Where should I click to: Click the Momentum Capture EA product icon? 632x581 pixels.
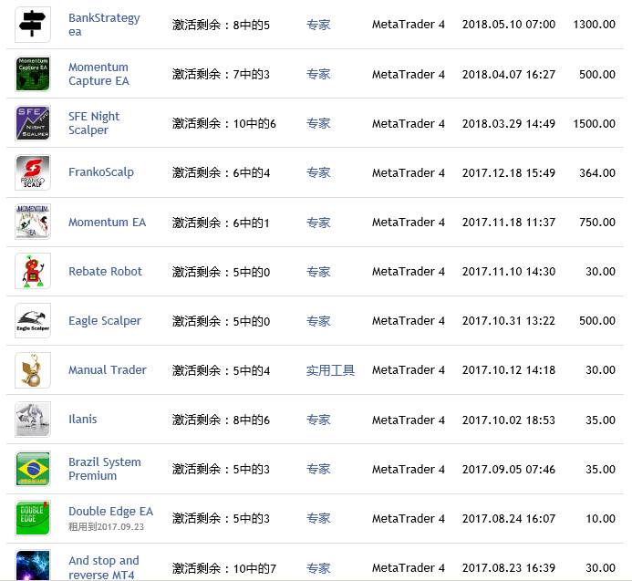point(33,74)
